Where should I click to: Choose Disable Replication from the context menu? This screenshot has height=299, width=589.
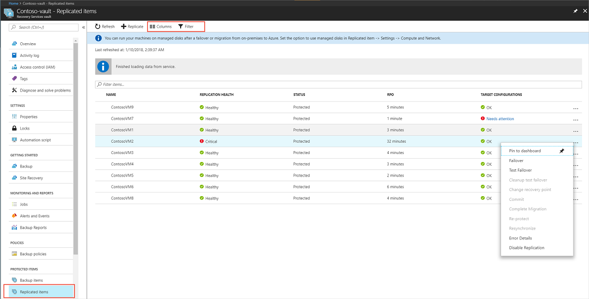527,247
